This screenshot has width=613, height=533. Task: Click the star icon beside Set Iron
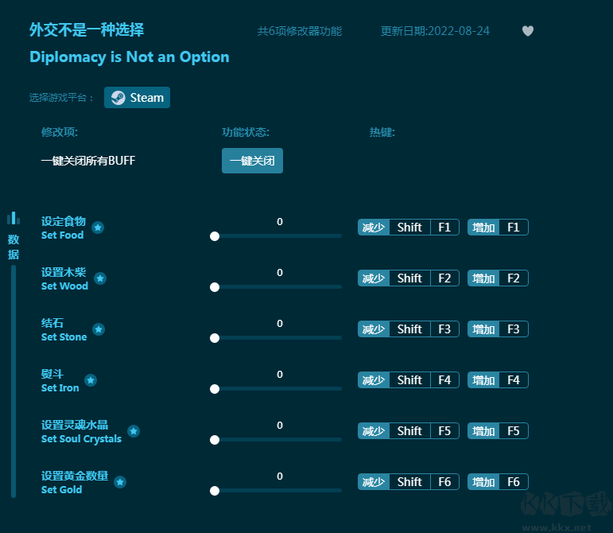point(91,380)
